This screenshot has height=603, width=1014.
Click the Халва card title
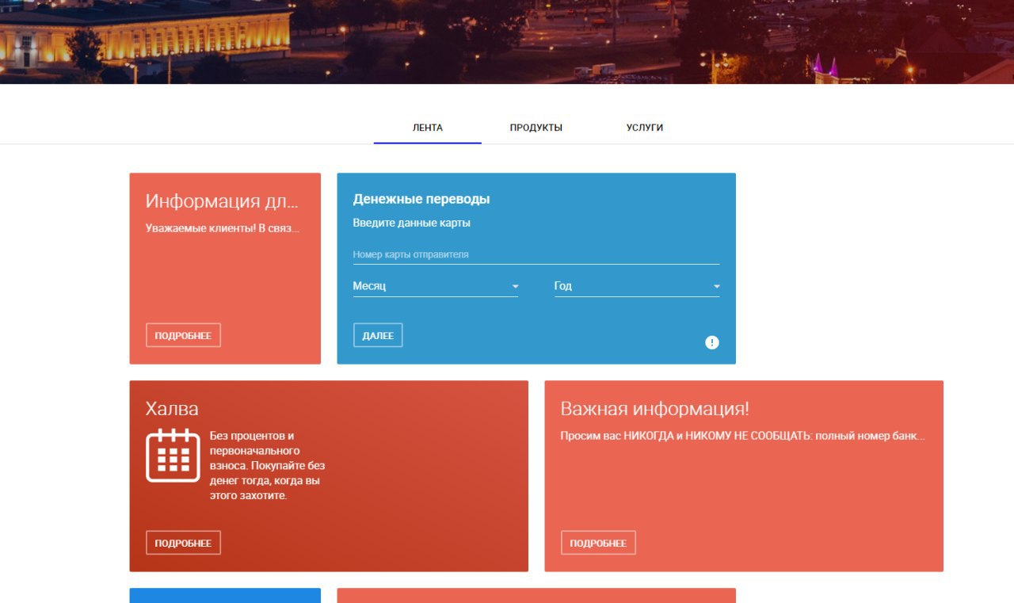click(x=172, y=409)
